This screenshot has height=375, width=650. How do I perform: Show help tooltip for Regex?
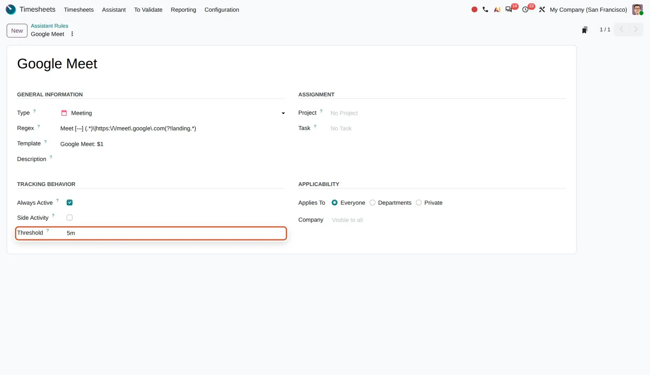[39, 126]
